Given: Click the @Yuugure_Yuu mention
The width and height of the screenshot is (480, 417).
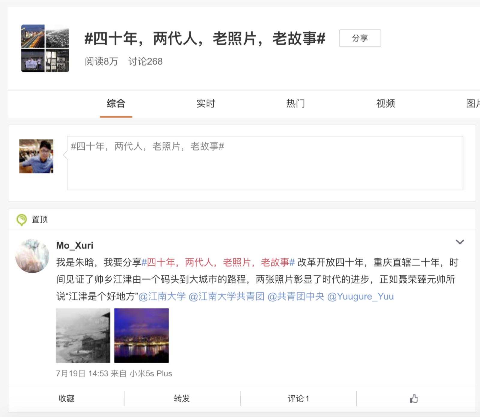Looking at the screenshot, I should [x=360, y=296].
